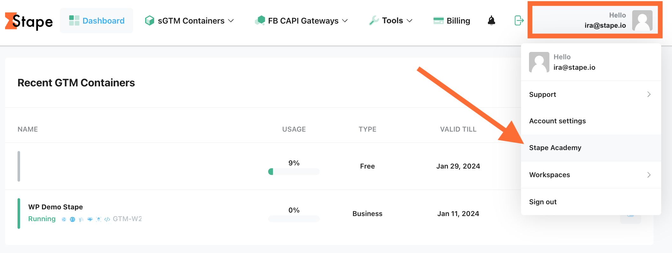Click the Tools wrench icon
This screenshot has width=672, height=253.
[374, 20]
